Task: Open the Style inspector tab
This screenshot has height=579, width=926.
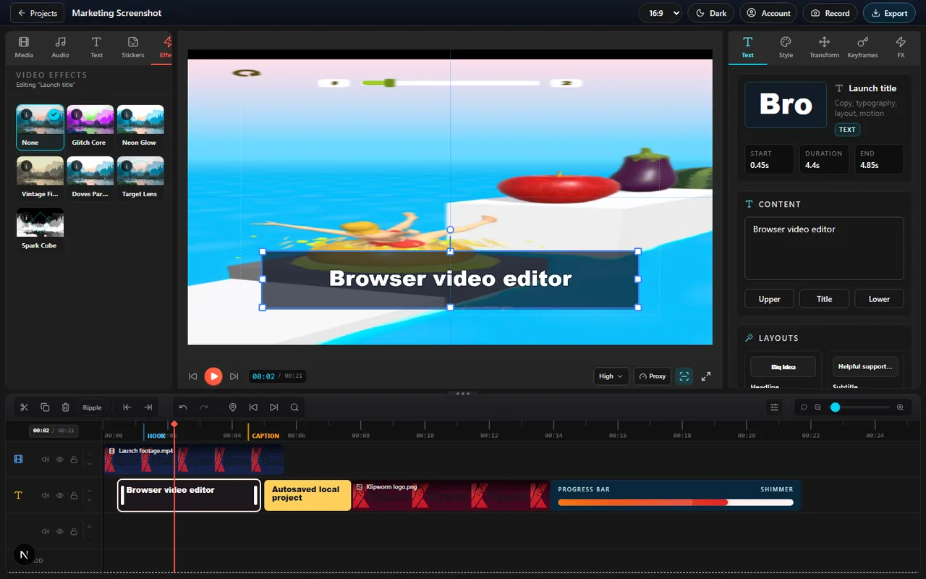Action: (786, 48)
